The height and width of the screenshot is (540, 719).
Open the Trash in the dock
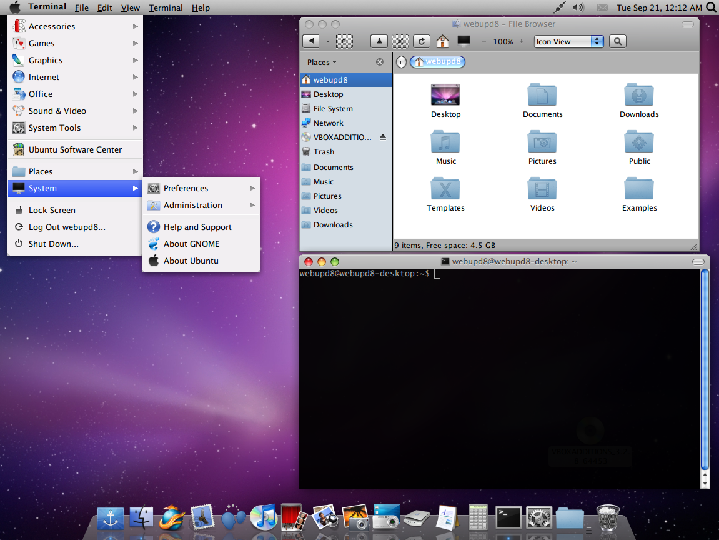(x=607, y=517)
